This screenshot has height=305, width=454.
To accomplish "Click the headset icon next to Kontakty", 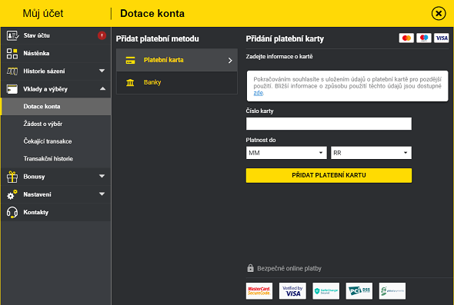I will tap(12, 212).
